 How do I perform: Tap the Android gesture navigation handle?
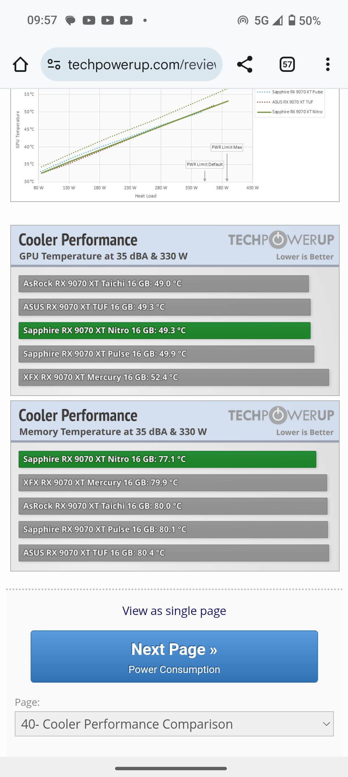click(x=171, y=768)
